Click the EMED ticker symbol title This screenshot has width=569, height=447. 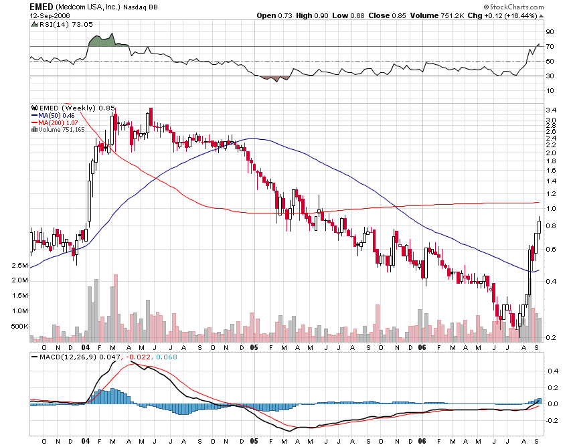42,7
